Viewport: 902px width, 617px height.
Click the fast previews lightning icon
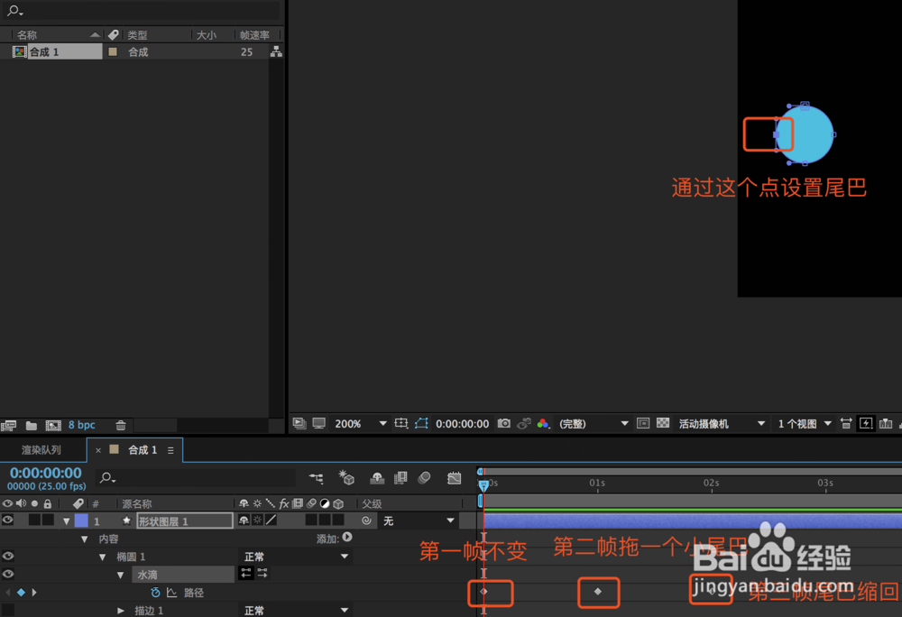point(866,424)
